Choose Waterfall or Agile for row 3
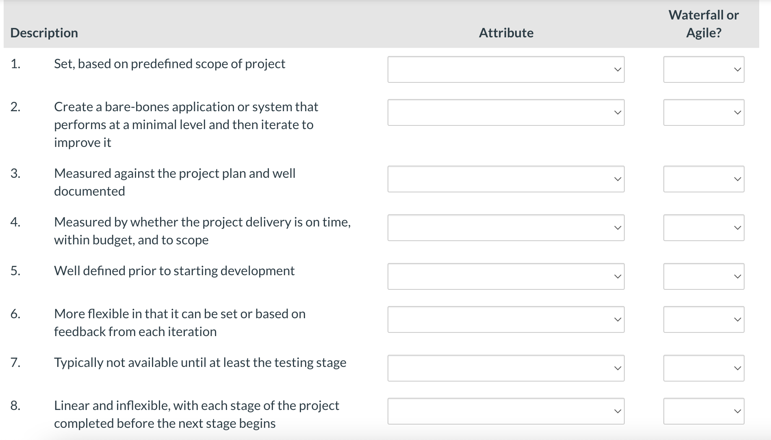 coord(704,179)
